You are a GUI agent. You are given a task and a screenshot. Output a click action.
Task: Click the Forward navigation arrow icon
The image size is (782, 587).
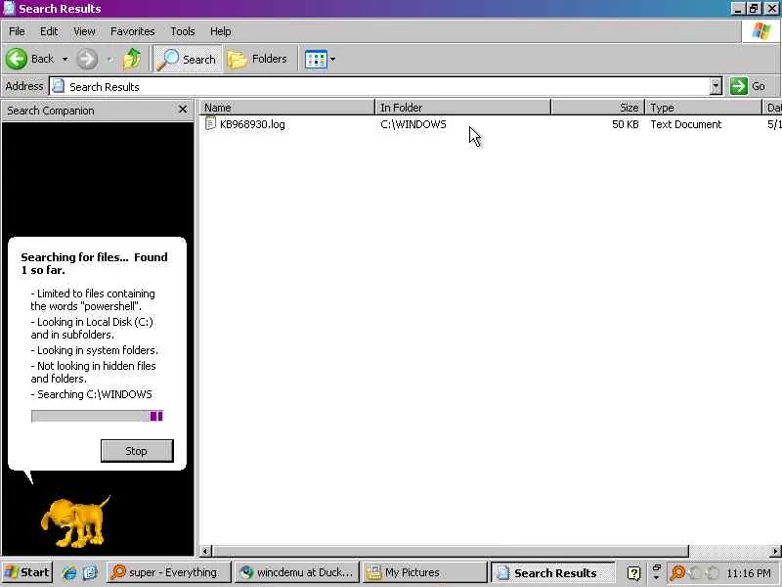(87, 59)
